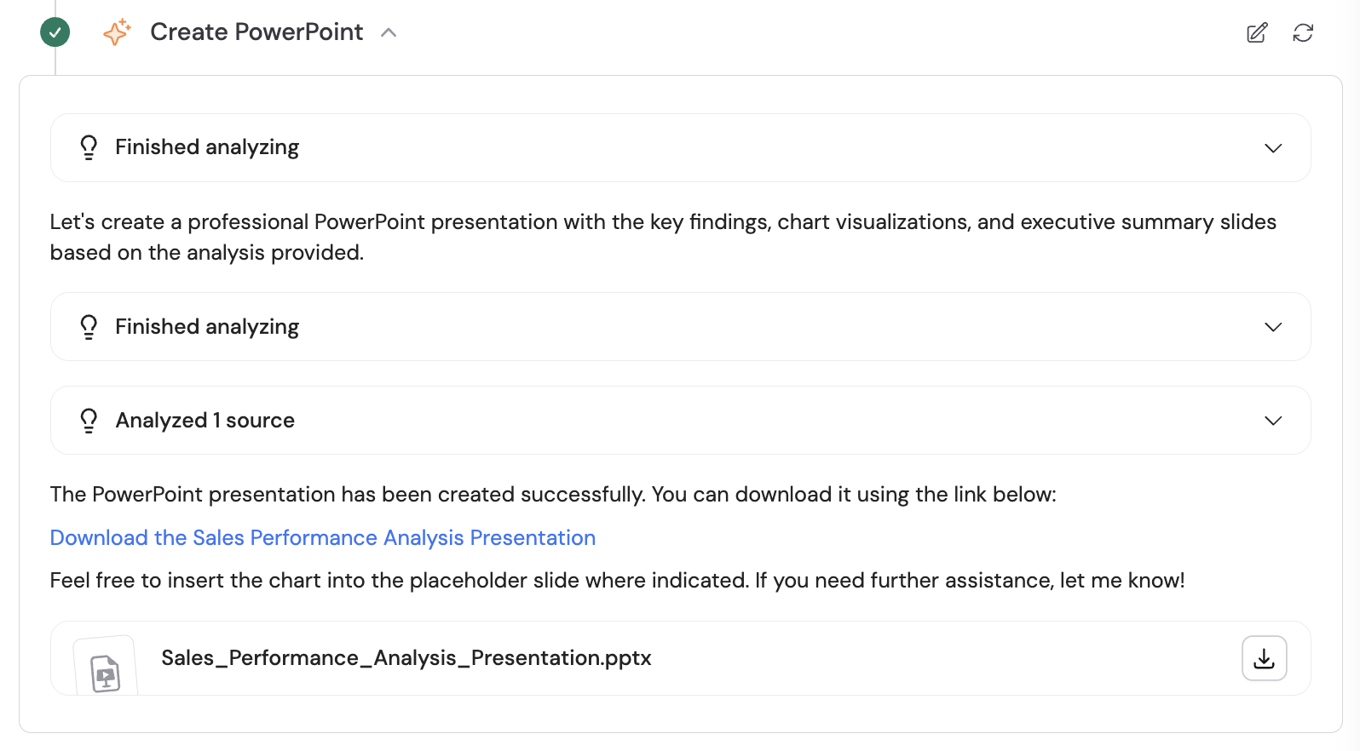1360x751 pixels.
Task: Expand the Analyzed 1 source panel
Action: click(x=1273, y=420)
